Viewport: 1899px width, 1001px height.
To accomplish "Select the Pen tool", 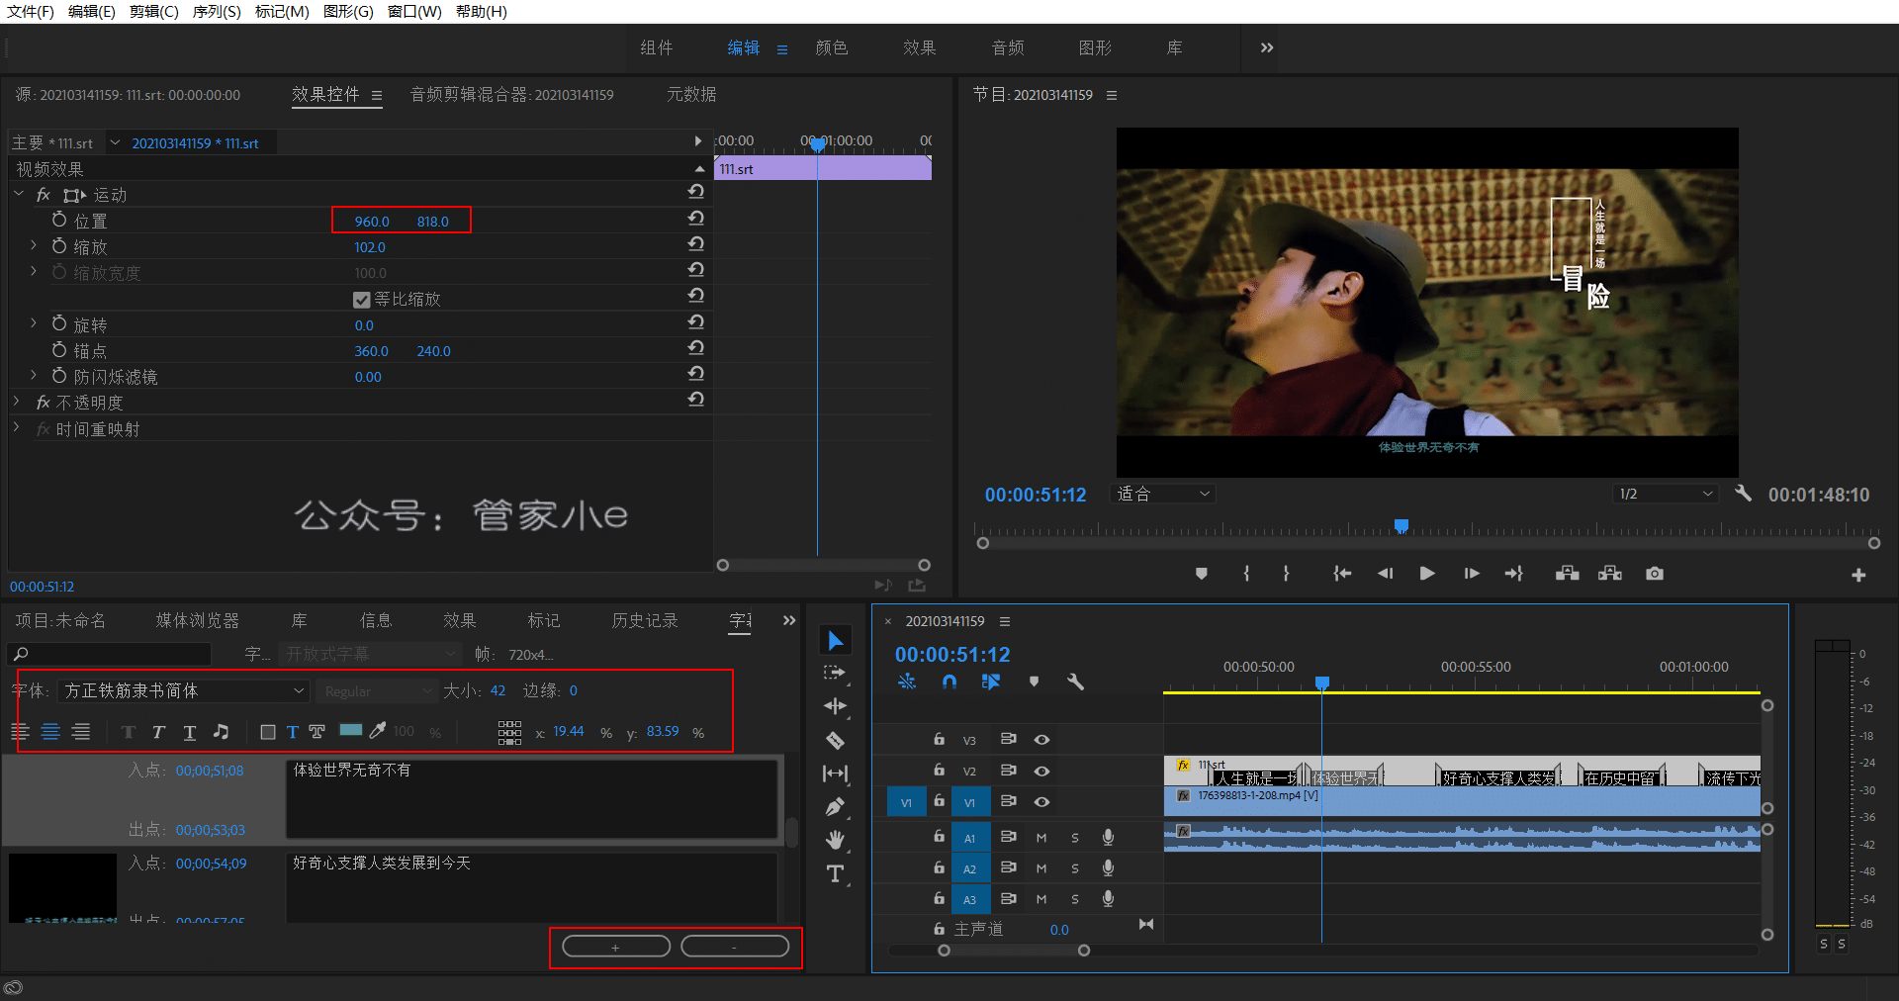I will 836,807.
